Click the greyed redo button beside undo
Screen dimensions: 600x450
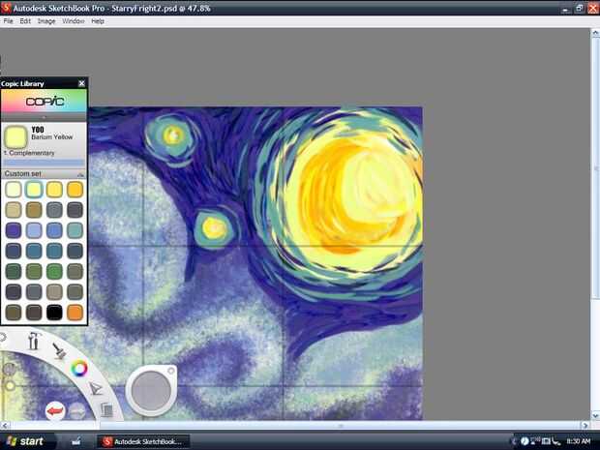point(76,411)
